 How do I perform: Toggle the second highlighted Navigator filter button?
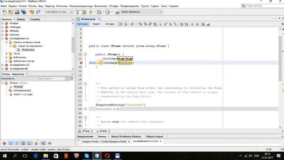(11, 143)
